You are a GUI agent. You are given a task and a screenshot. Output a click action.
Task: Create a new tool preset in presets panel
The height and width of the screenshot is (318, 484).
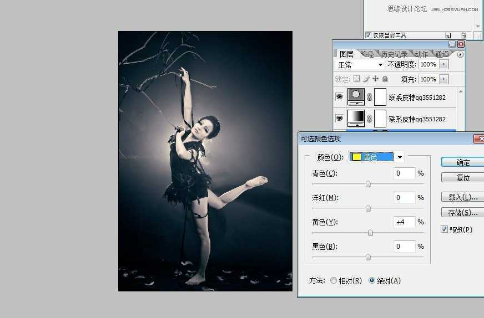tap(448, 35)
